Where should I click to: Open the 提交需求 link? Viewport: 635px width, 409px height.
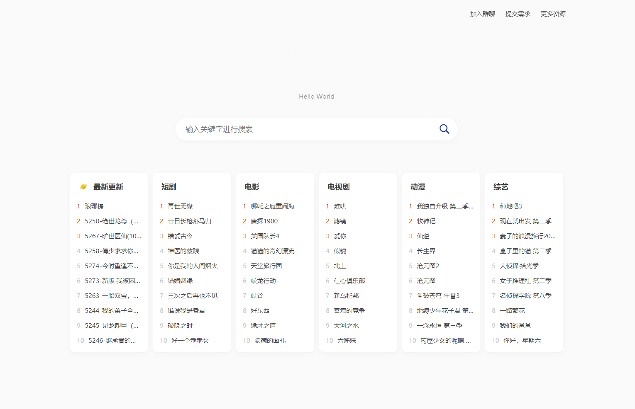pyautogui.click(x=518, y=14)
